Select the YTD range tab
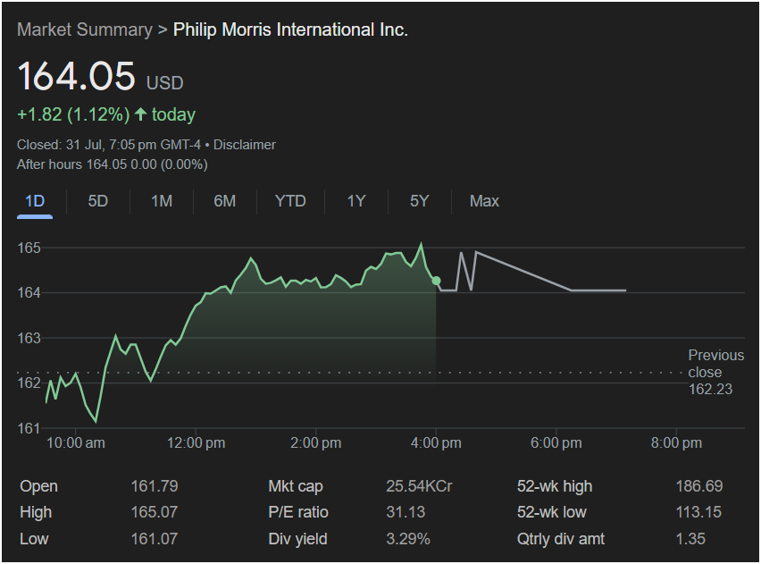The image size is (761, 564). 290,201
